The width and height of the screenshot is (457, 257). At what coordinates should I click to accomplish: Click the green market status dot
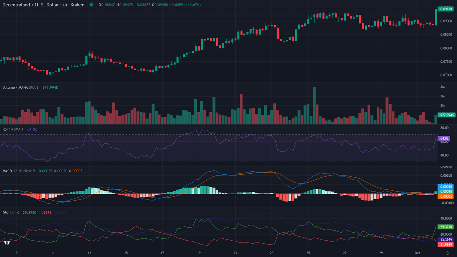91,5
